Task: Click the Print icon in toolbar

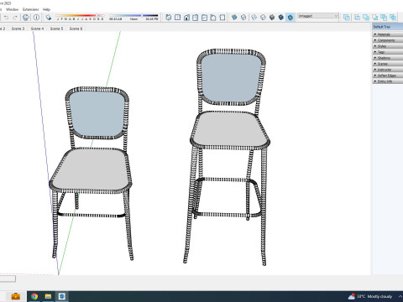Action: 26,18
